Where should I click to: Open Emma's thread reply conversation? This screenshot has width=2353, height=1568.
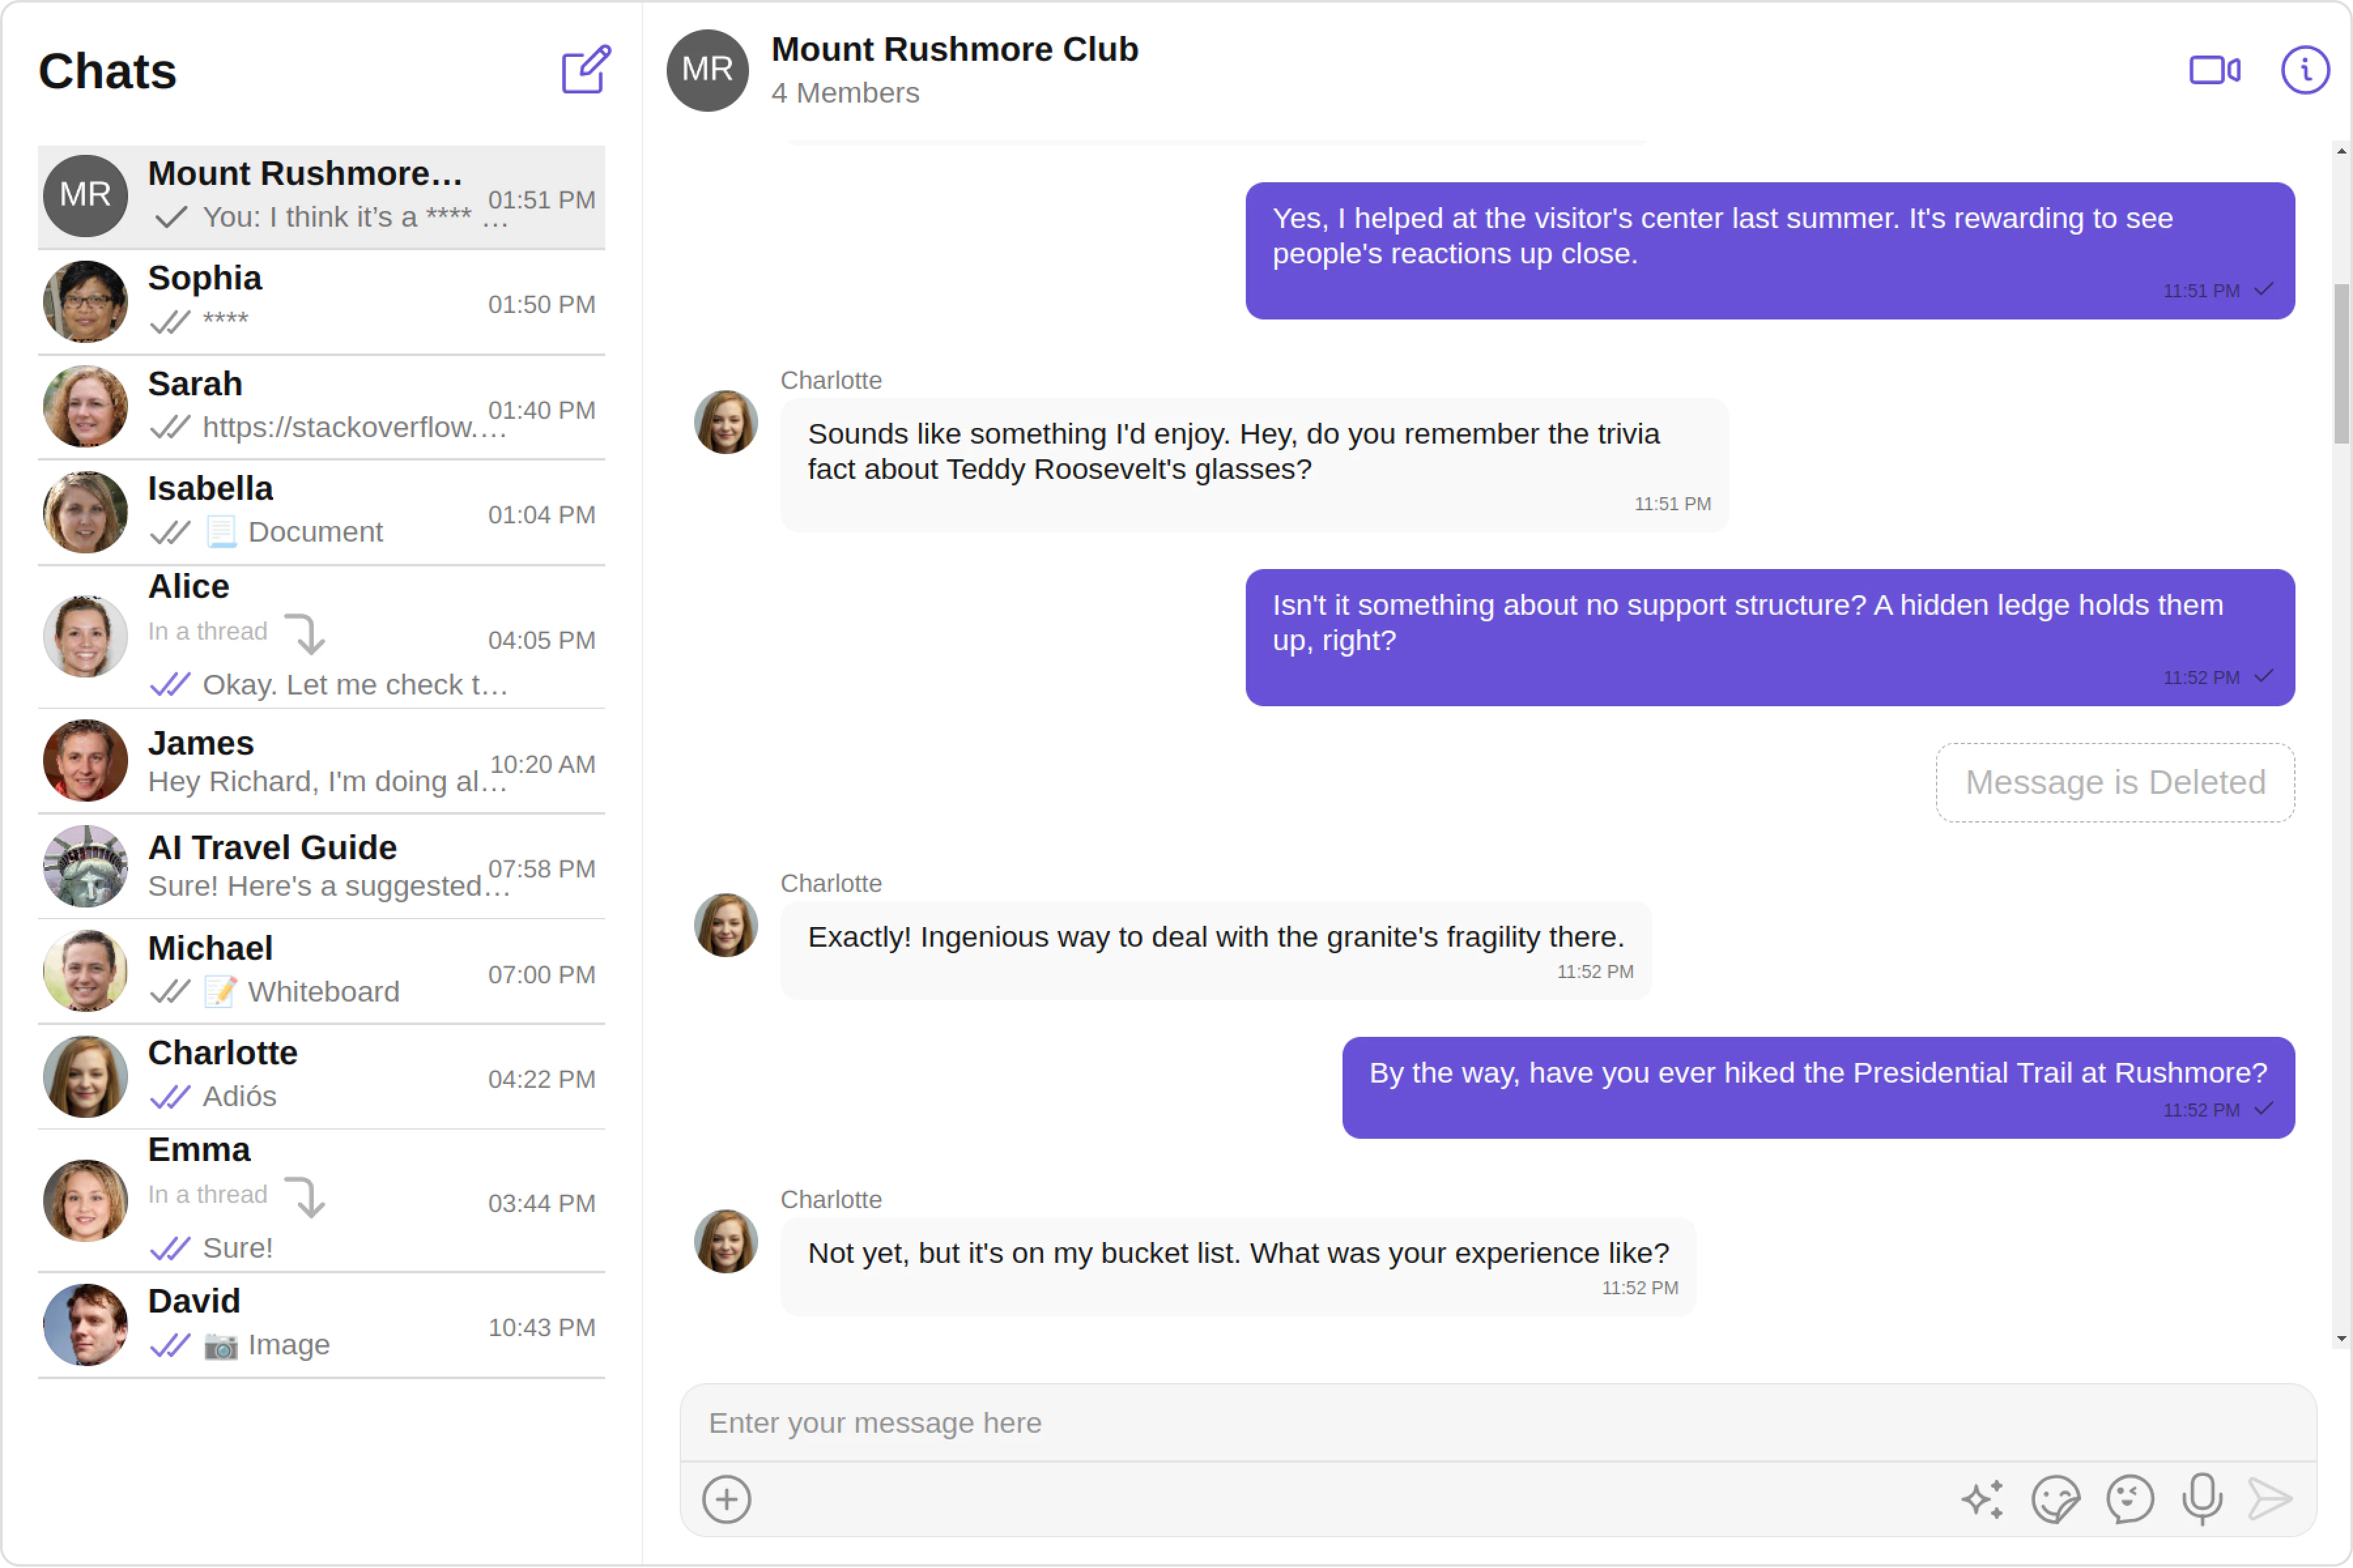click(321, 1200)
